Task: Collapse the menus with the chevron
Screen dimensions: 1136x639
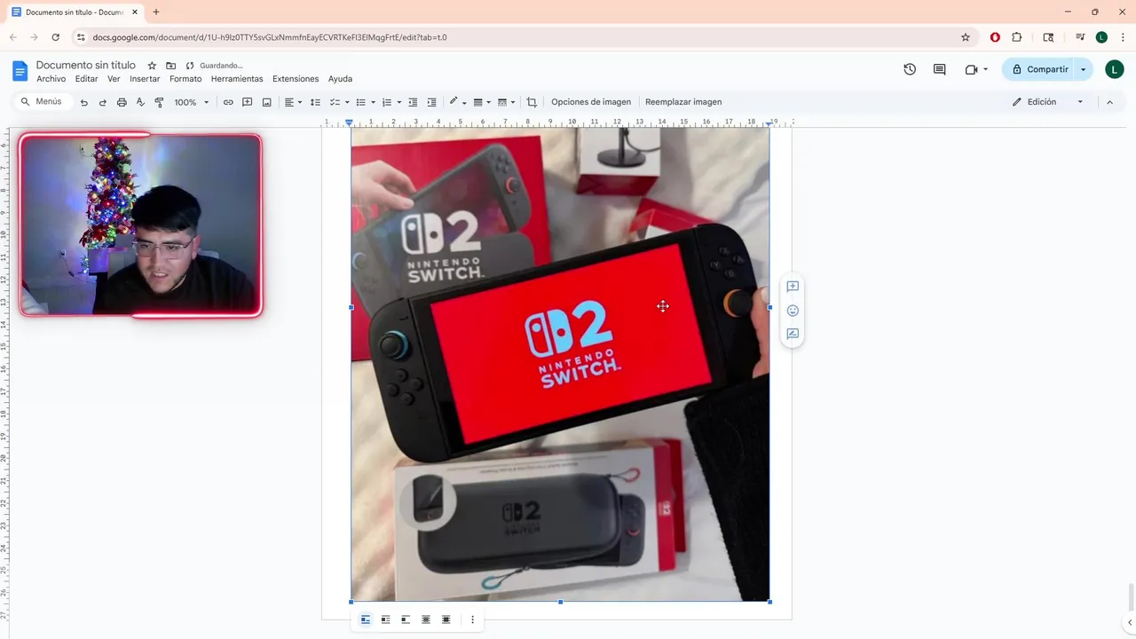Action: [1109, 102]
